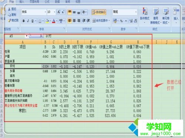185x138 pixels.
Task: Click the Accounting Number Format icon
Action: pos(115,21)
